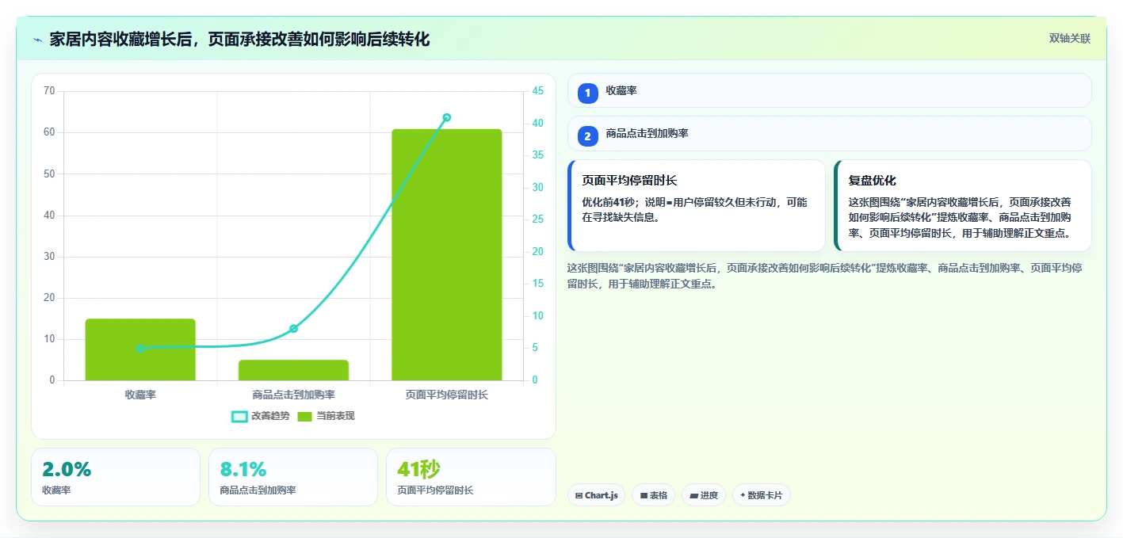Click x-axis label 商品点击到加购率
Screen dimensions: 1123x538
pyautogui.click(x=293, y=395)
